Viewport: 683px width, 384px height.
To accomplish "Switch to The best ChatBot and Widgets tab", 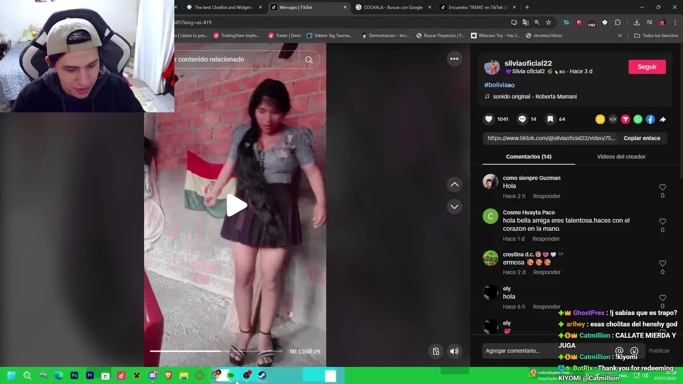I will coord(223,7).
